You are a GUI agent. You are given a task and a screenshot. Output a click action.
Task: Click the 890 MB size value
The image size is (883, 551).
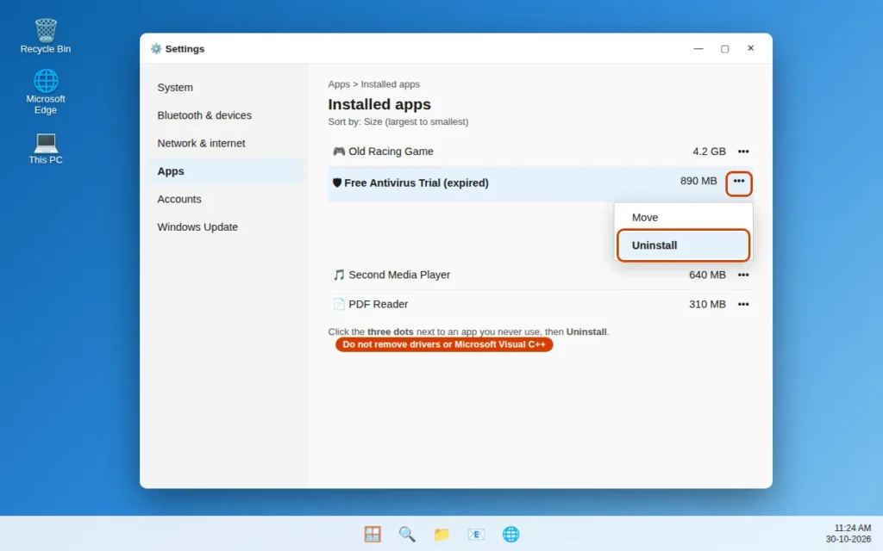pos(698,181)
